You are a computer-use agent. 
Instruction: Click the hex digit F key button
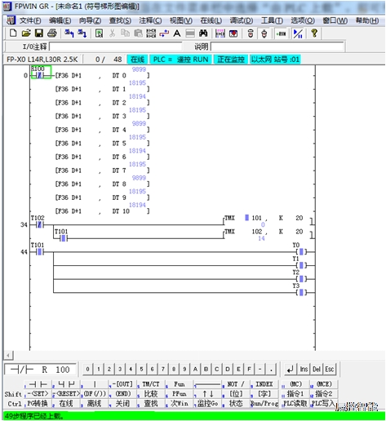tap(249, 369)
